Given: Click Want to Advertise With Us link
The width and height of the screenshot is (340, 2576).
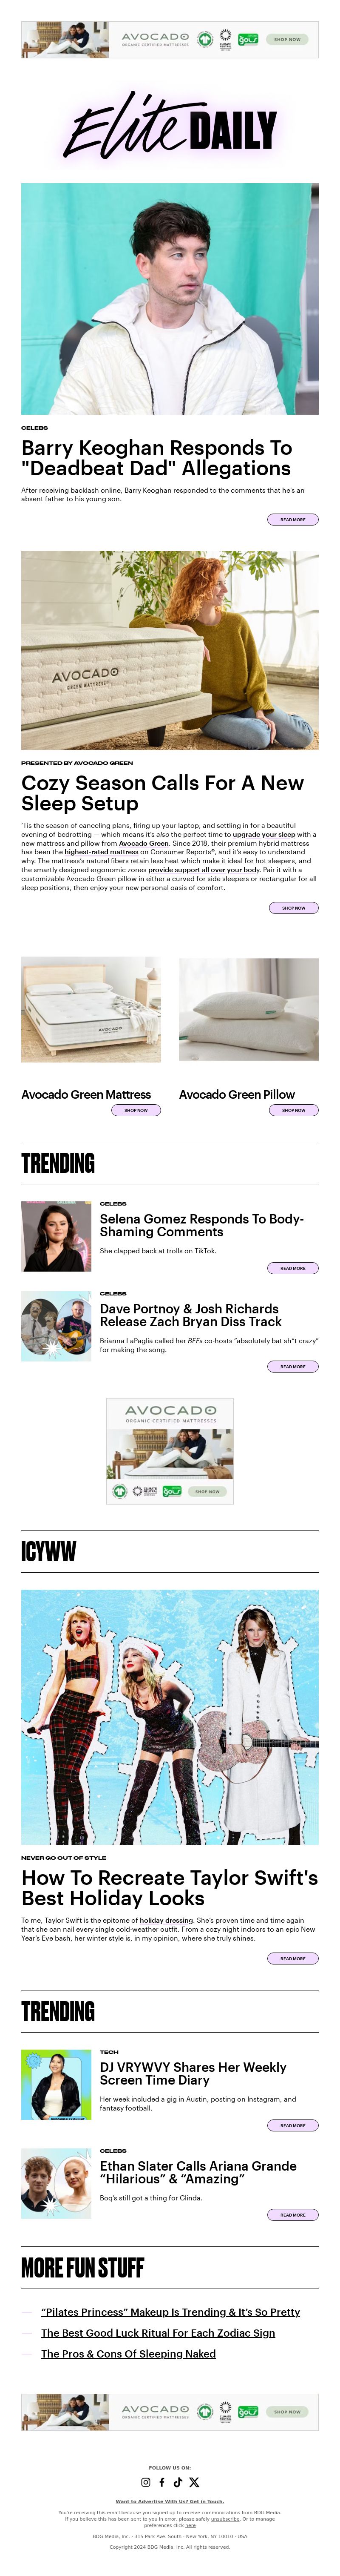Looking at the screenshot, I should point(170,2501).
